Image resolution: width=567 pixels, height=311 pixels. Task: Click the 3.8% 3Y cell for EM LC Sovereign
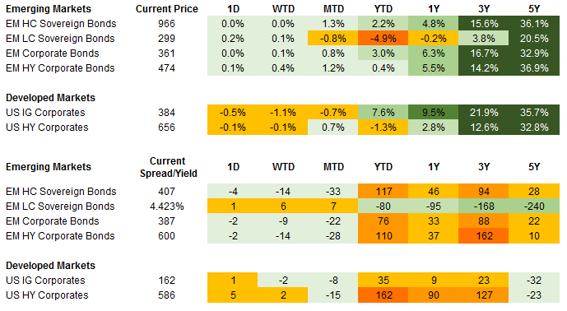[483, 39]
